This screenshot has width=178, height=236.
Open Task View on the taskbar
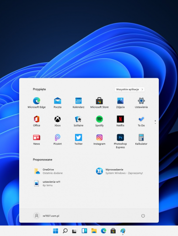[75, 231]
